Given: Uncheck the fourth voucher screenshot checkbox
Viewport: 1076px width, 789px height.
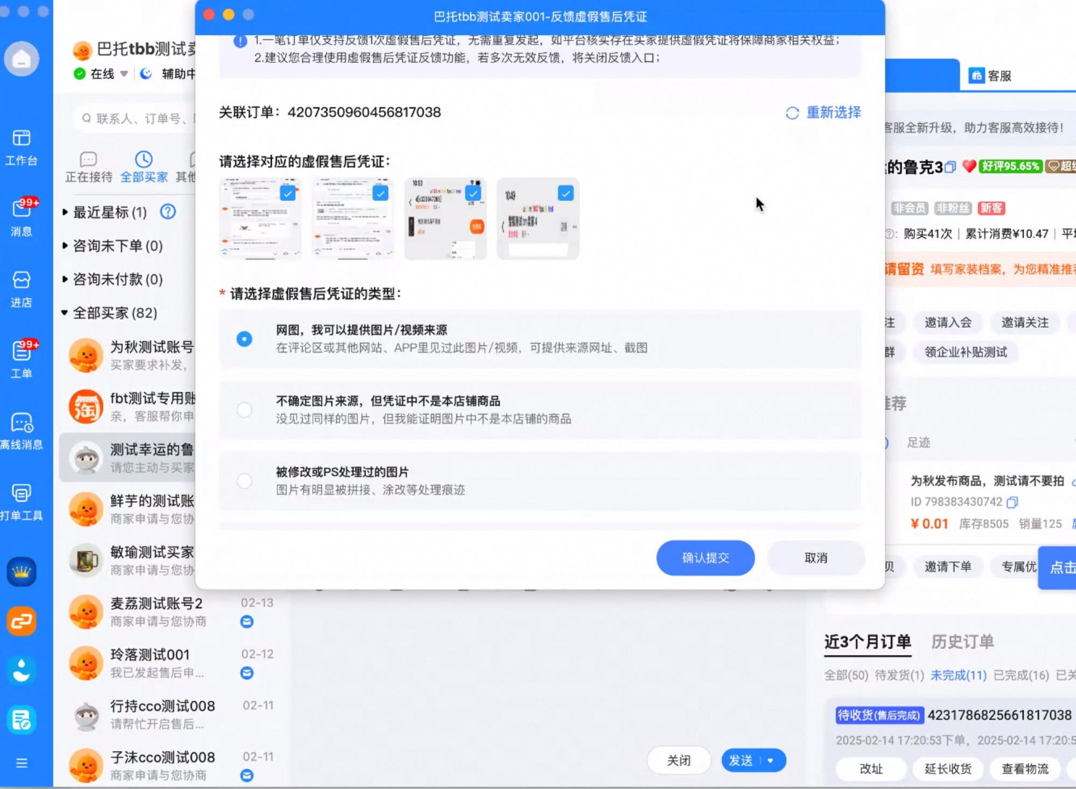Looking at the screenshot, I should coord(565,193).
